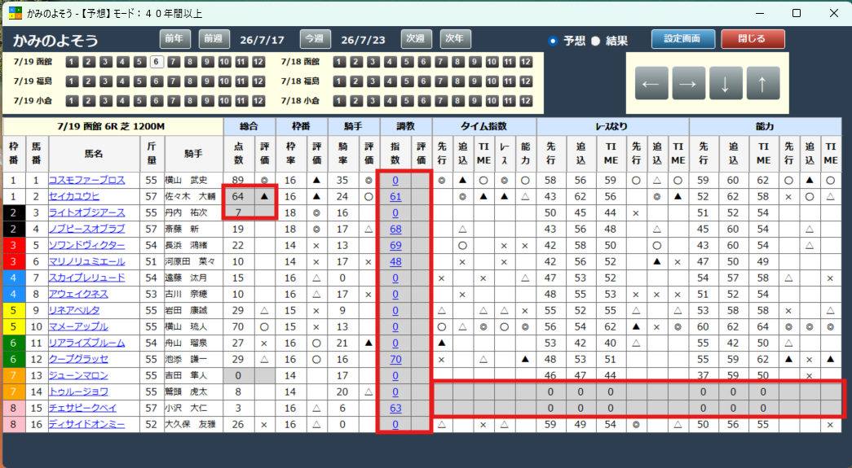The width and height of the screenshot is (852, 468).
Task: Go to next year with 次年
Action: click(x=455, y=39)
